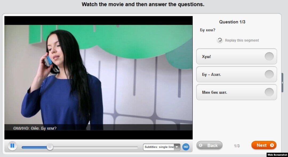
Task: Click the video progress slider handle
Action: 50,147
